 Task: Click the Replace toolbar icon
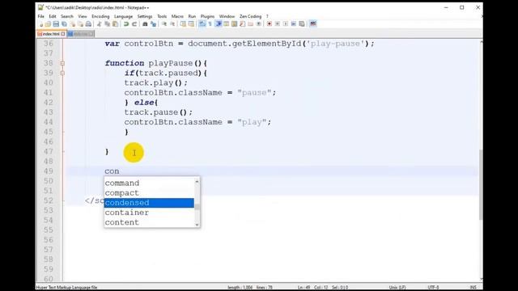(153, 23)
